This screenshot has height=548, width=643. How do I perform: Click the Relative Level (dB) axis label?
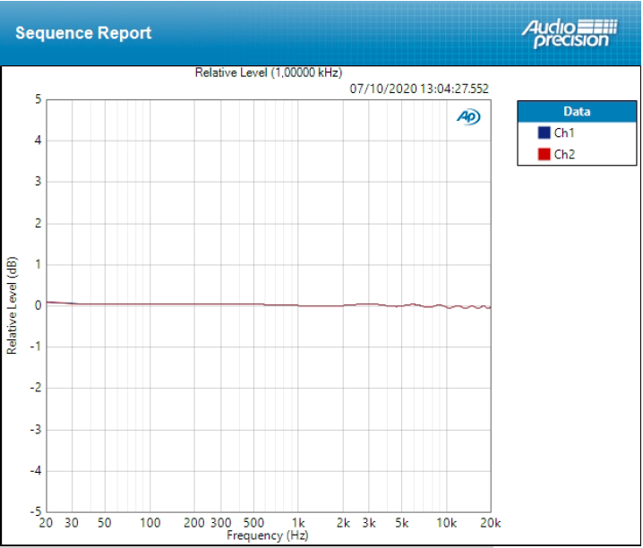click(x=12, y=305)
